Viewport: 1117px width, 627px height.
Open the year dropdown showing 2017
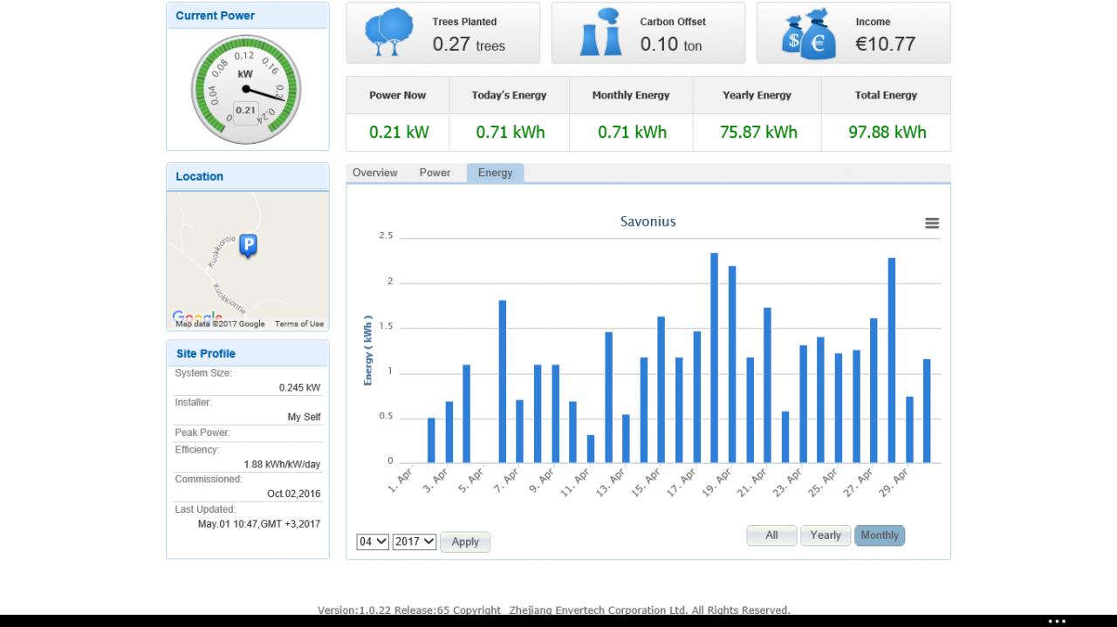415,542
